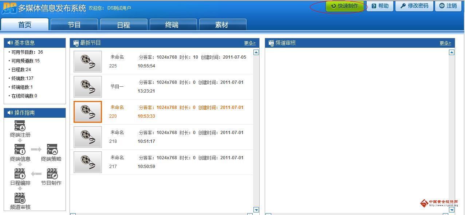465x215 pixels.
Task: Select the 素材 tab
Action: (x=221, y=25)
